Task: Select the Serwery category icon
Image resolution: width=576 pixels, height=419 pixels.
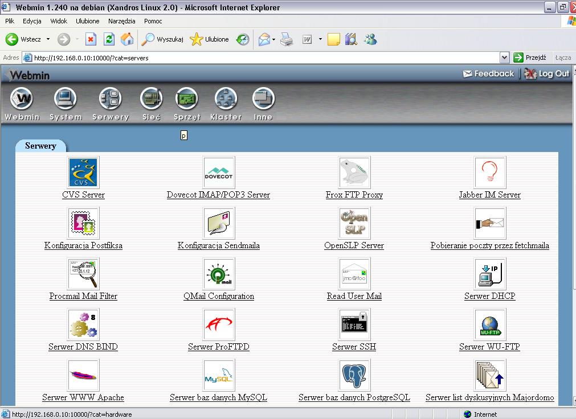Action: click(110, 98)
